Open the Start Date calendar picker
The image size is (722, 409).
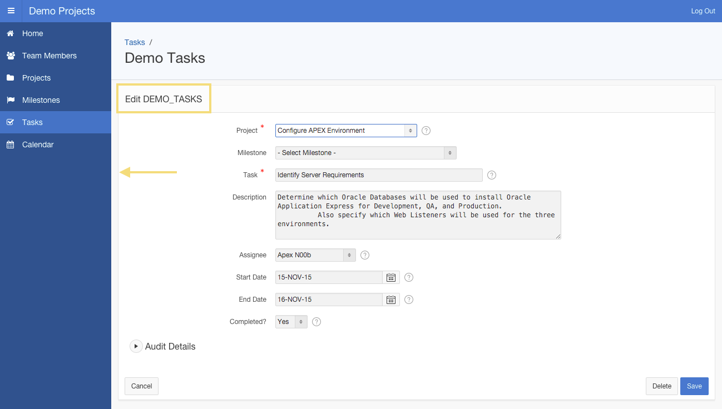(x=390, y=277)
